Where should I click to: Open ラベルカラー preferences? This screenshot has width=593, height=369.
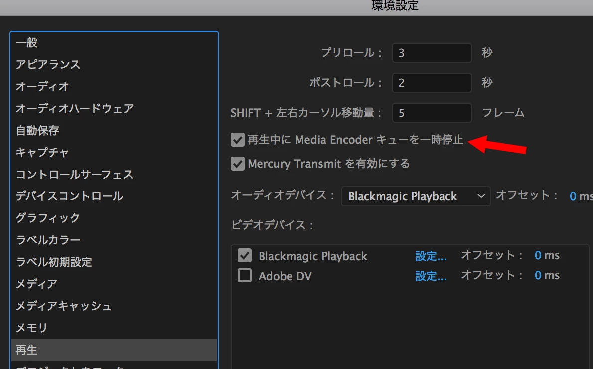coord(114,240)
